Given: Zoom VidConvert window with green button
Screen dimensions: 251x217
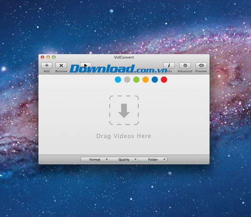Looking at the screenshot, I should [54, 57].
